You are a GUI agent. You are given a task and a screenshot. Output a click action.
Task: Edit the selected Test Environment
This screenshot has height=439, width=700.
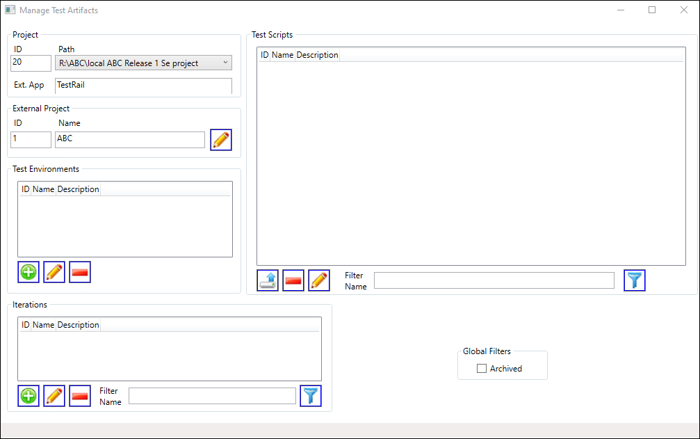click(x=54, y=272)
